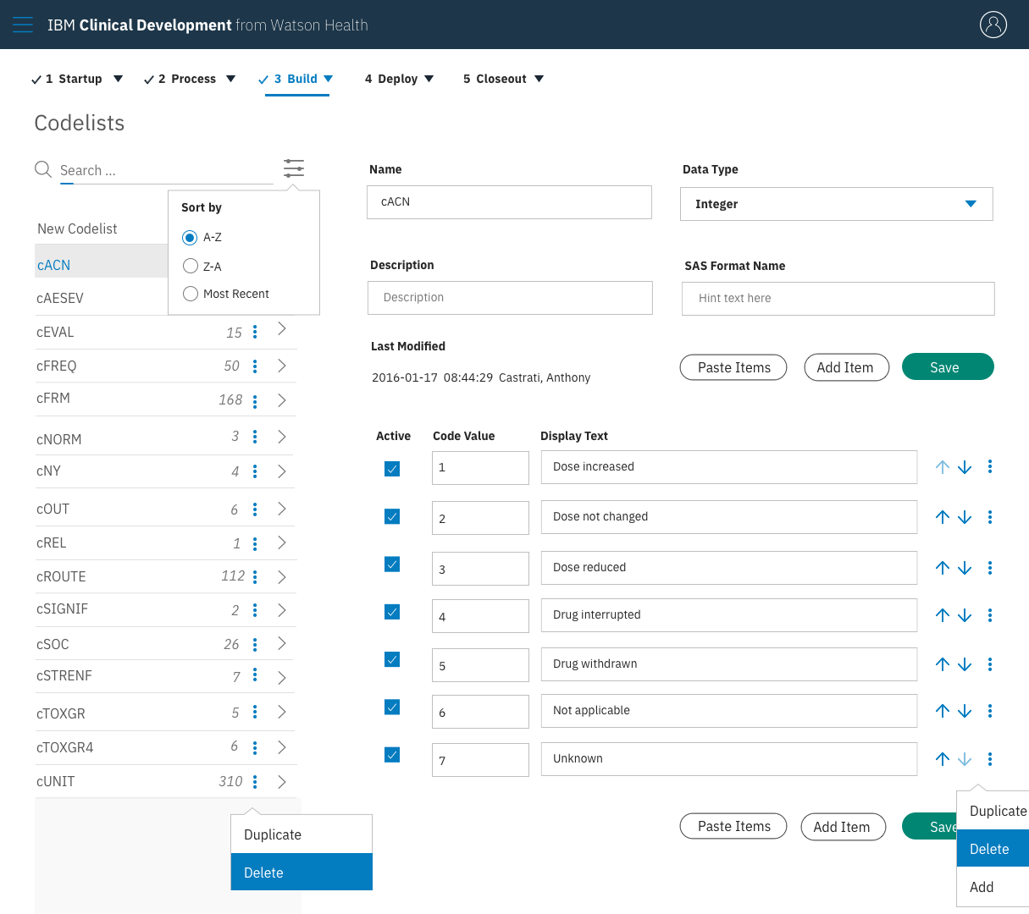The width and height of the screenshot is (1029, 914).
Task: Move Dose reduced item up
Action: pos(943,568)
